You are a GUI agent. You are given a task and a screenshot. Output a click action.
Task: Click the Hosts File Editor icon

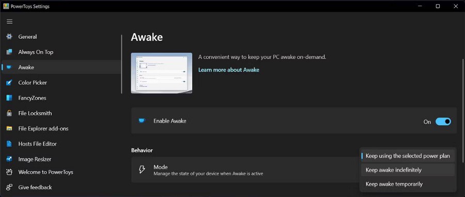click(9, 144)
